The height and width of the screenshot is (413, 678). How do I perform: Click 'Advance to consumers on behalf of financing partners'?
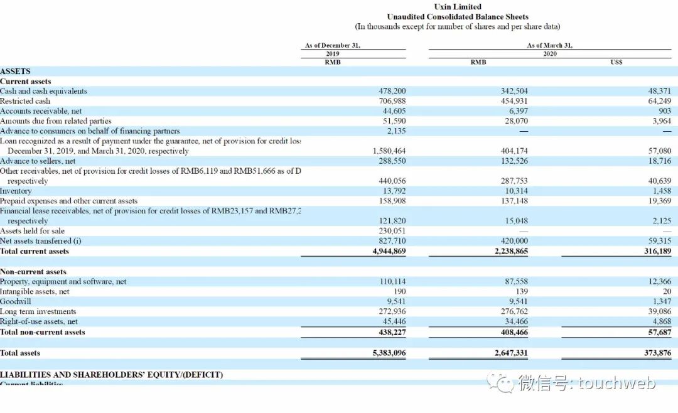click(x=90, y=131)
